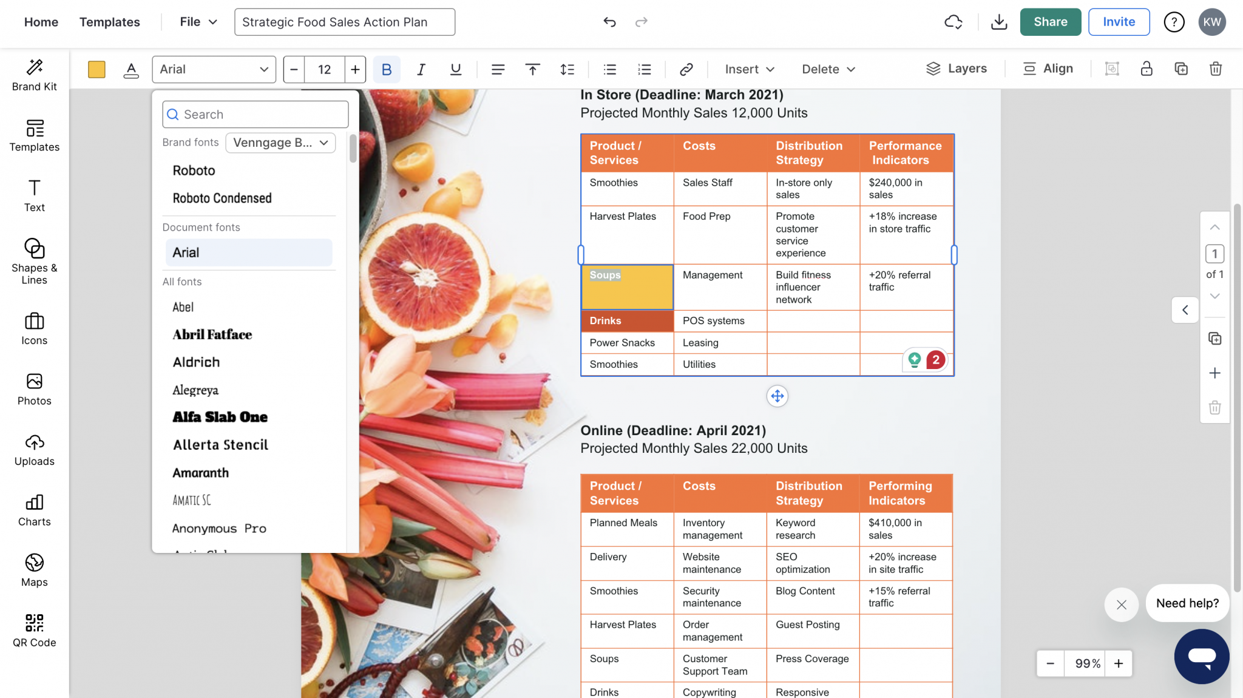Click the undo arrow icon

pos(609,22)
